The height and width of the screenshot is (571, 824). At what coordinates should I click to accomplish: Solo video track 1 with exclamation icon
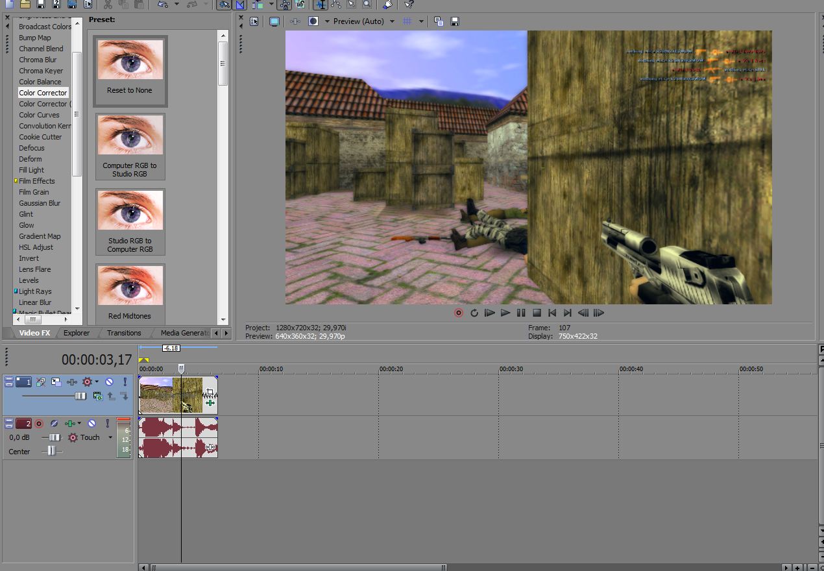tap(125, 382)
